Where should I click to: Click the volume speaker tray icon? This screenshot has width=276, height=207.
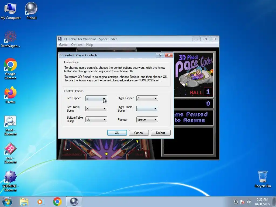click(x=249, y=202)
